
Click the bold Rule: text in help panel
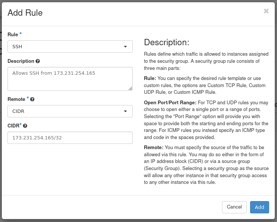coord(150,78)
